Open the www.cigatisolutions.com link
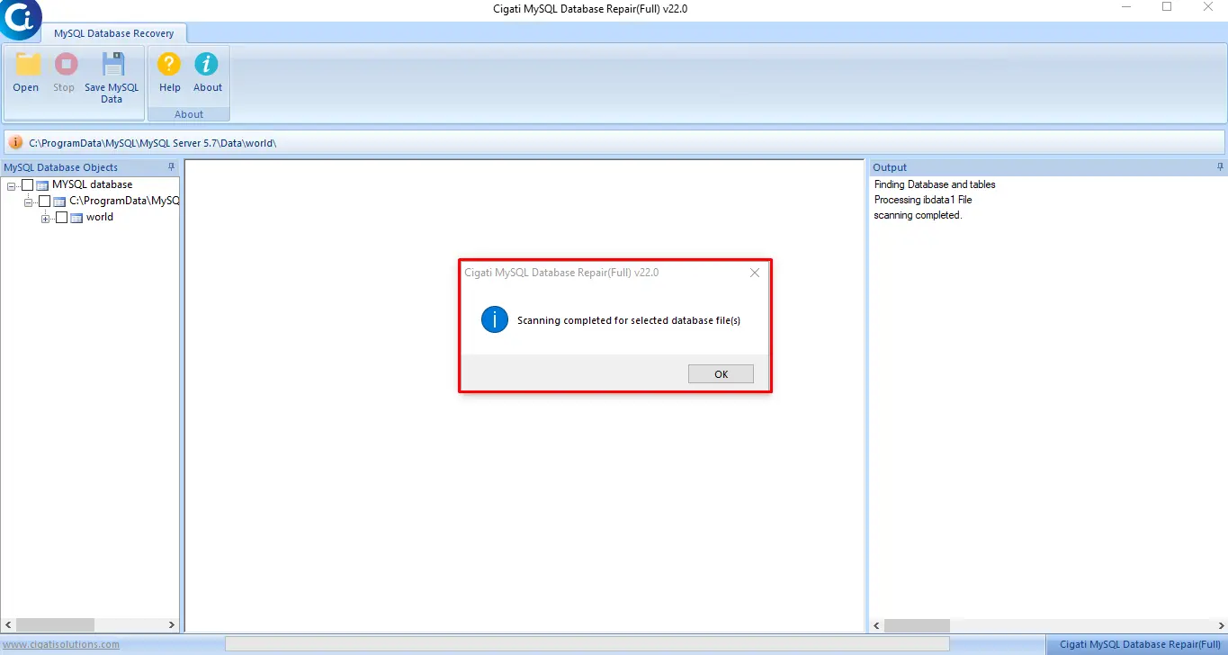 [x=60, y=644]
